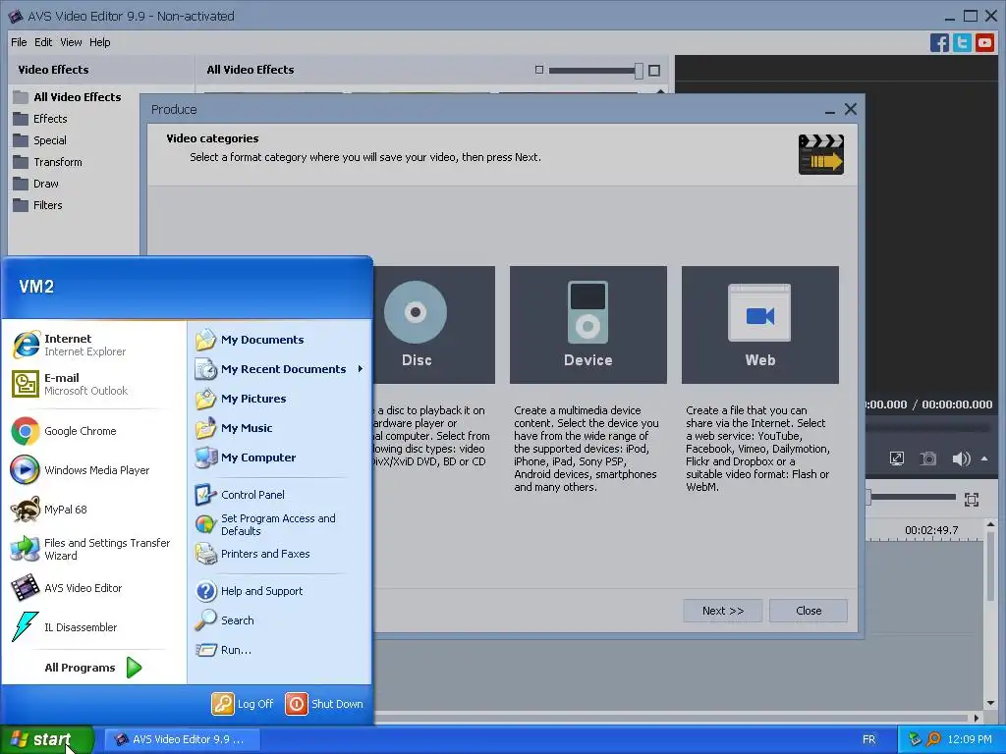The height and width of the screenshot is (754, 1006).
Task: Open the File menu
Action: tap(19, 42)
